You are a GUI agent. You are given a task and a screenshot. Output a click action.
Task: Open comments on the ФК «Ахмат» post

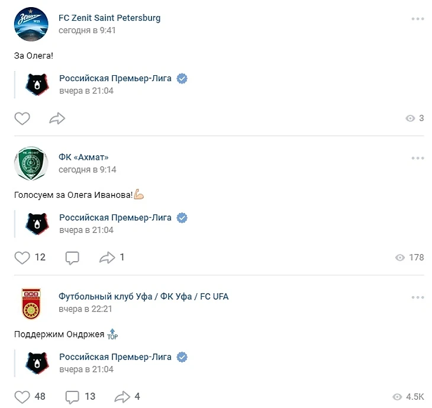72,258
